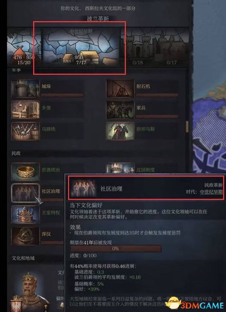Image resolution: width=226 pixels, height=312 pixels.
Task: Click the 社区治理 label in the list
Action: click(x=51, y=192)
